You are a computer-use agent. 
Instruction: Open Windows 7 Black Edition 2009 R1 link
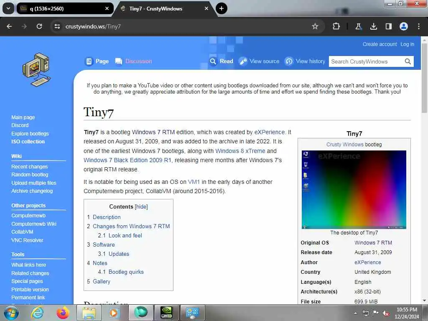(127, 160)
